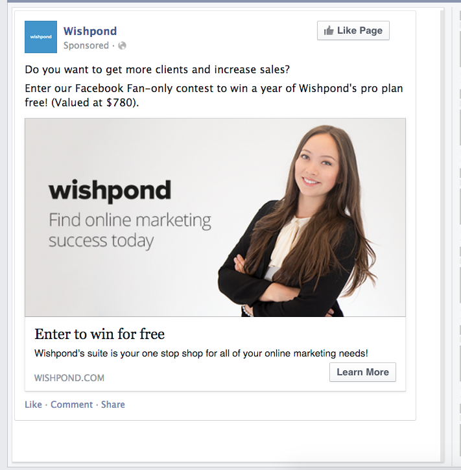
Task: Open the Wishpond page name link
Action: tap(90, 31)
